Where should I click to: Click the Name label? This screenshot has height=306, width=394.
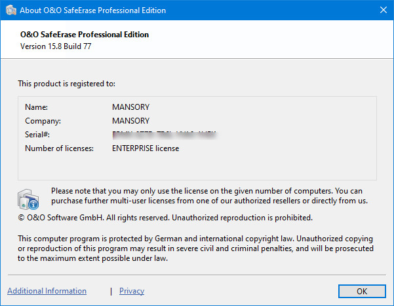(x=37, y=107)
